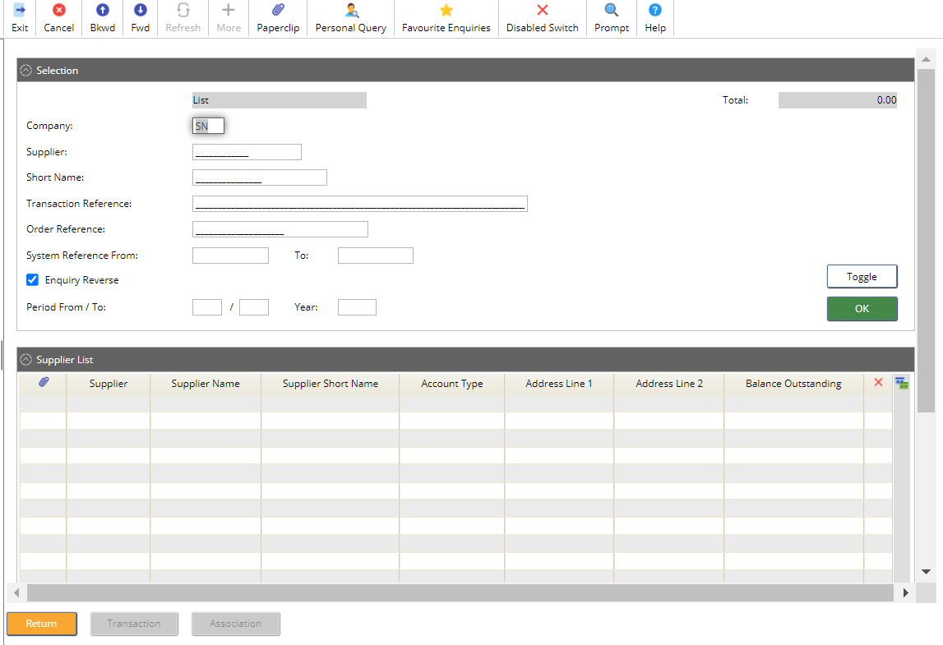This screenshot has height=645, width=943.
Task: Click into the Short Name field
Action: [x=260, y=177]
